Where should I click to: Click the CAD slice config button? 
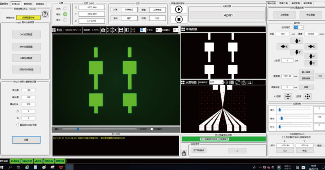pyautogui.click(x=26, y=34)
